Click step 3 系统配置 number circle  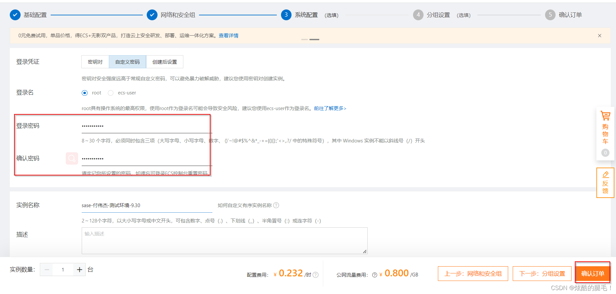coord(286,15)
